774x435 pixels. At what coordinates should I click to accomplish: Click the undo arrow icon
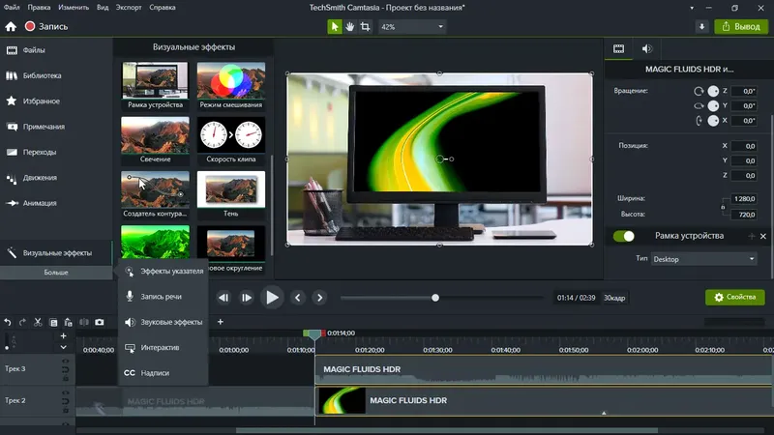(8, 322)
